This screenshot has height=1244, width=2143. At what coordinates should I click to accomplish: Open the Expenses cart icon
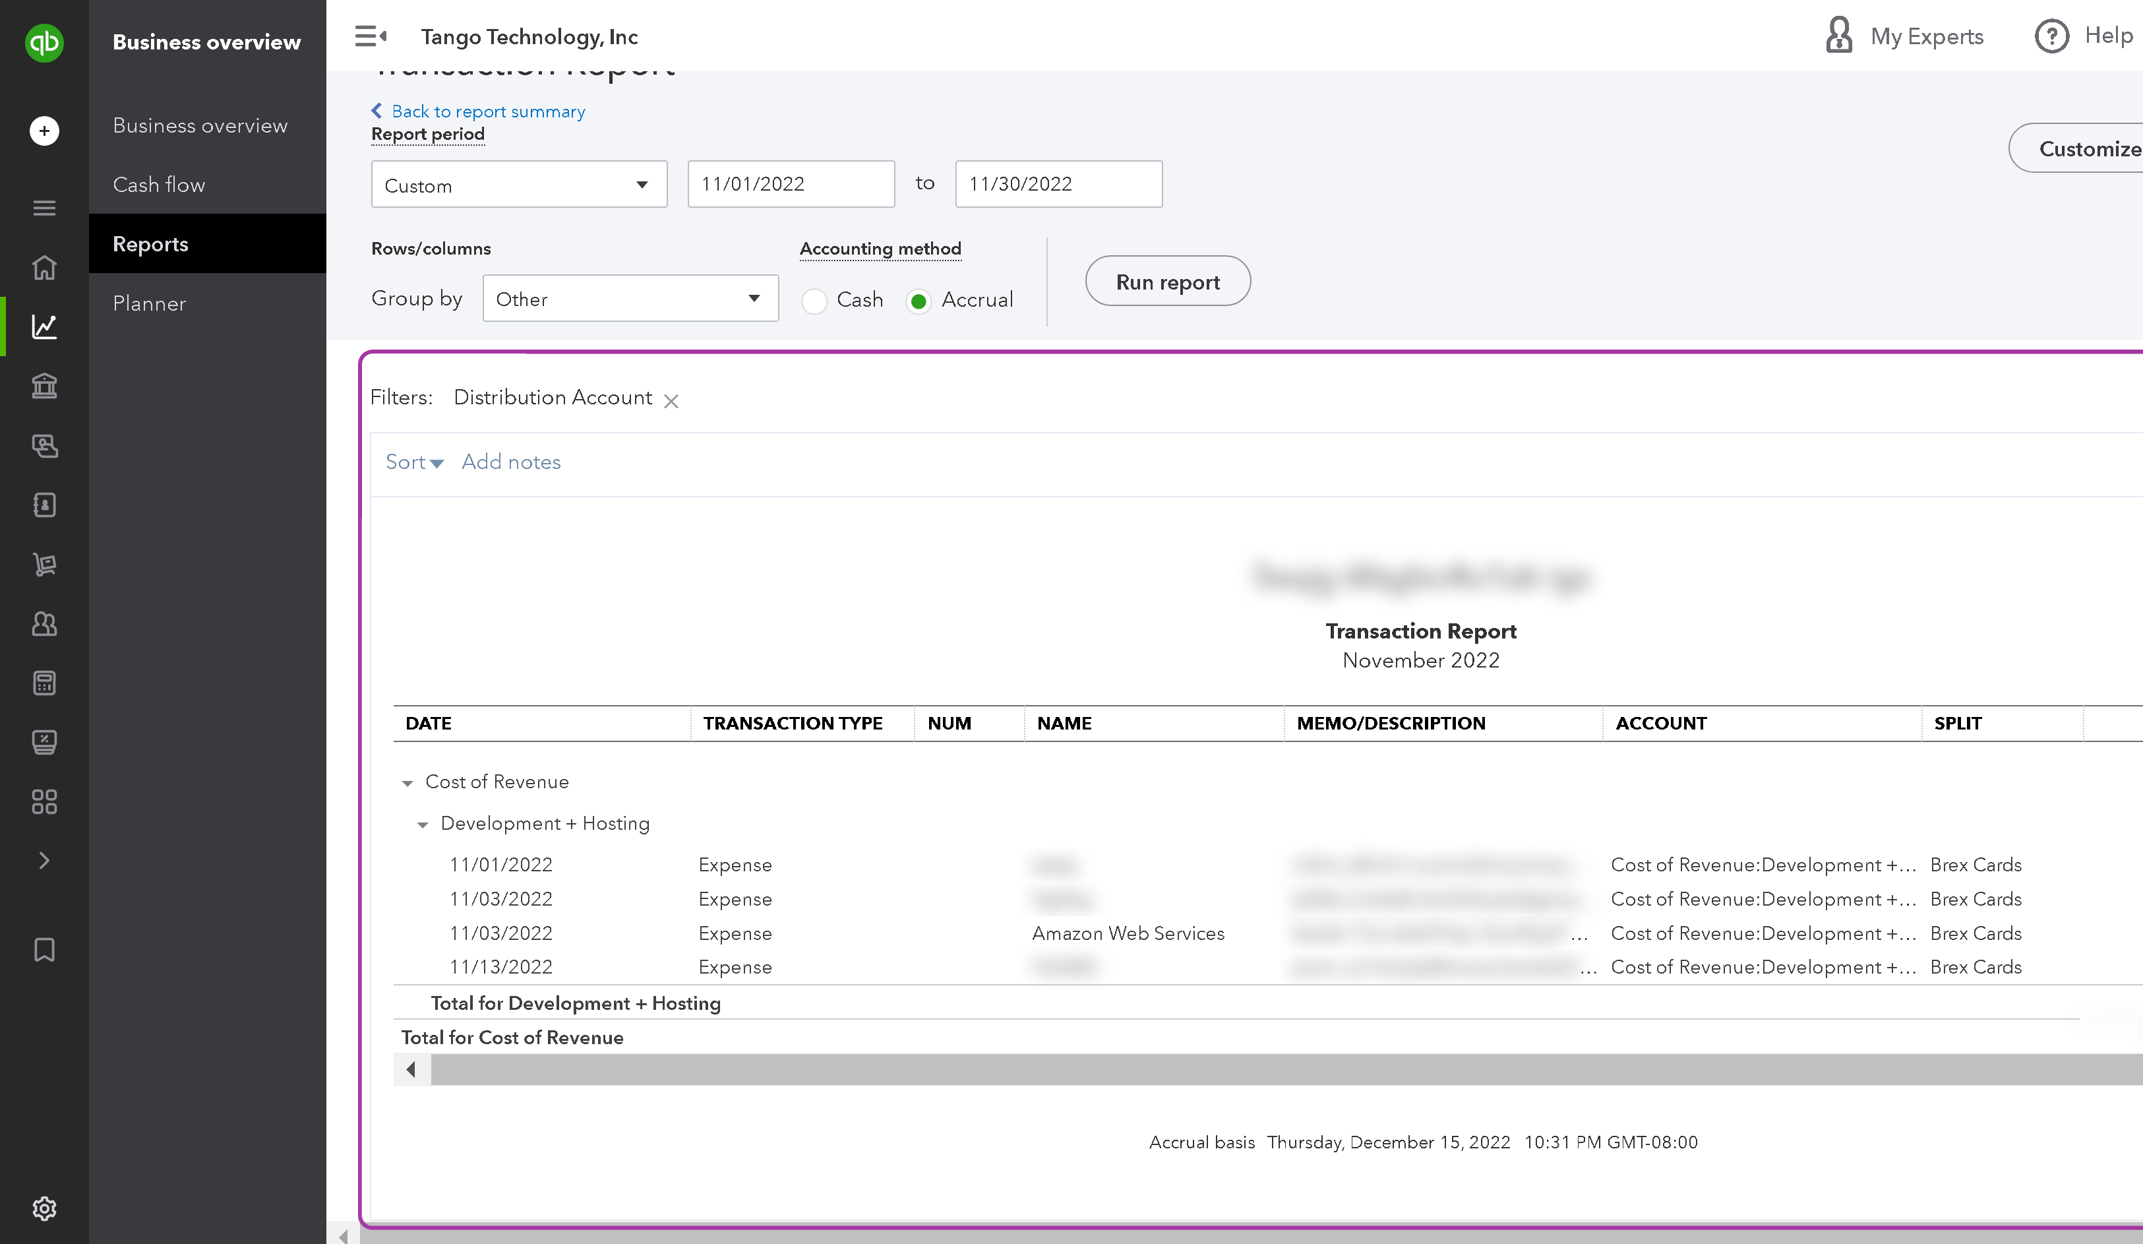pyautogui.click(x=44, y=564)
